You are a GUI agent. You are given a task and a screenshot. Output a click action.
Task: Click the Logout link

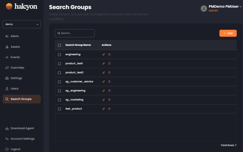tap(15, 149)
